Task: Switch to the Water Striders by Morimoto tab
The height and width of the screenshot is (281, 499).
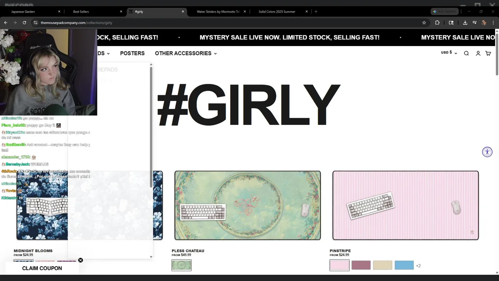Action: [x=218, y=12]
